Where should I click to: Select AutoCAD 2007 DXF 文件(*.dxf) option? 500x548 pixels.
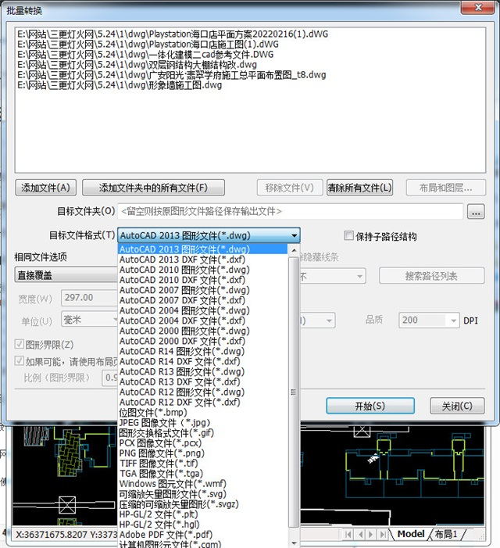click(x=203, y=300)
